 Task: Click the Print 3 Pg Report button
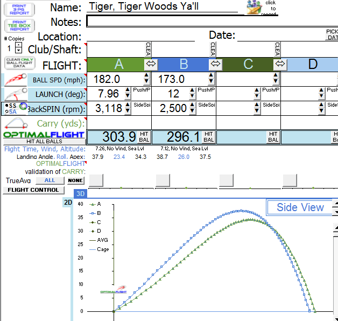click(19, 10)
